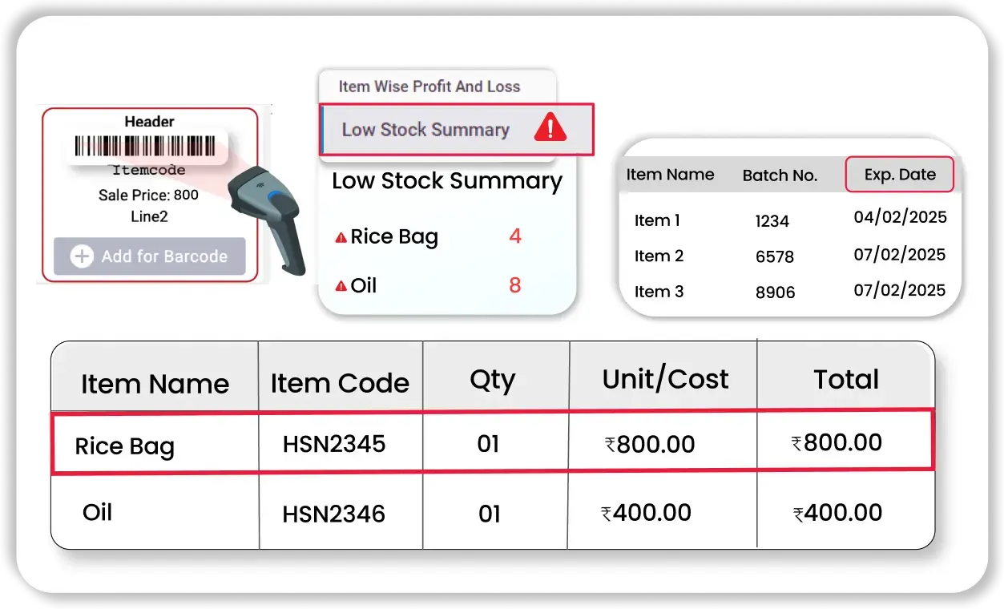Click the warning icon next to Rice Bag

pyautogui.click(x=341, y=237)
